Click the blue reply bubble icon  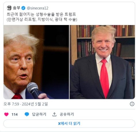pyautogui.click(x=27, y=114)
